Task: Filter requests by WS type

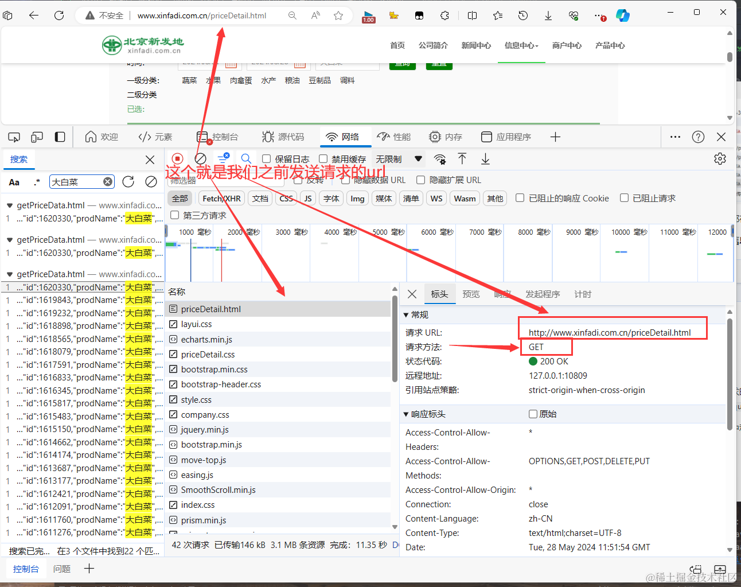Action: click(x=436, y=199)
